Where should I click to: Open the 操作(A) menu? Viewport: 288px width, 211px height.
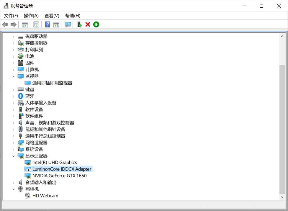click(x=31, y=16)
